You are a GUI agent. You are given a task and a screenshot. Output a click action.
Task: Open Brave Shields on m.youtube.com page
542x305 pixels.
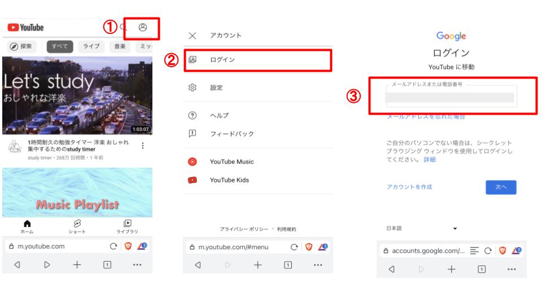[128, 246]
